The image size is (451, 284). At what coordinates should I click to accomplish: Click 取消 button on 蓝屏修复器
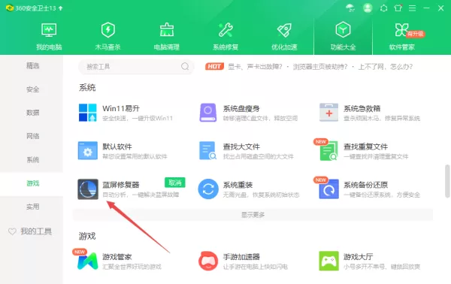175,183
